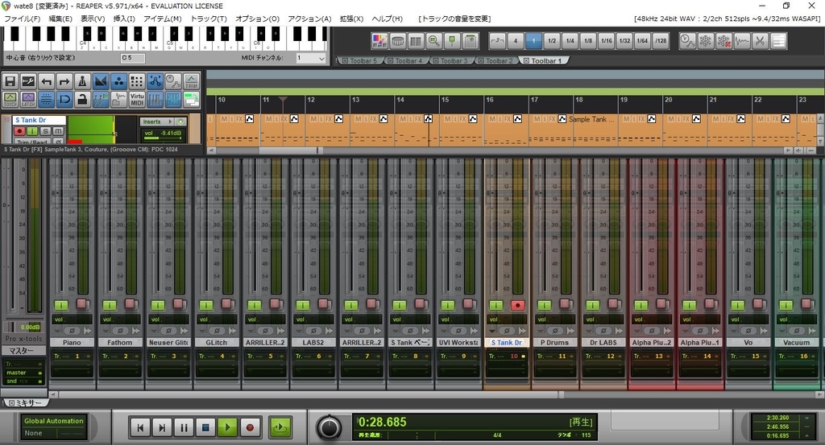Open the small triangle menu on LABS2 strip
Image resolution: width=825 pixels, height=445 pixels.
299,331
